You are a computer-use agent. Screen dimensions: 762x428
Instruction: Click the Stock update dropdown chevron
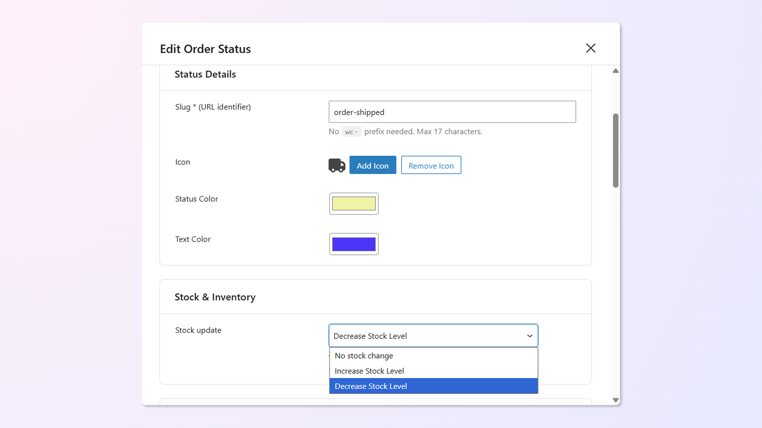pyautogui.click(x=529, y=336)
